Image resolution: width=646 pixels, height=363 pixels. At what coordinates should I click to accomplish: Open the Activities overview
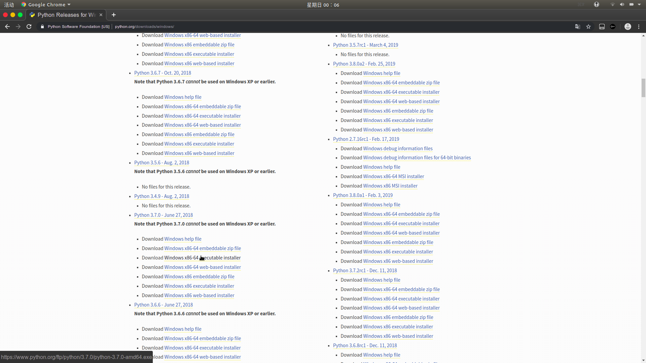click(9, 5)
